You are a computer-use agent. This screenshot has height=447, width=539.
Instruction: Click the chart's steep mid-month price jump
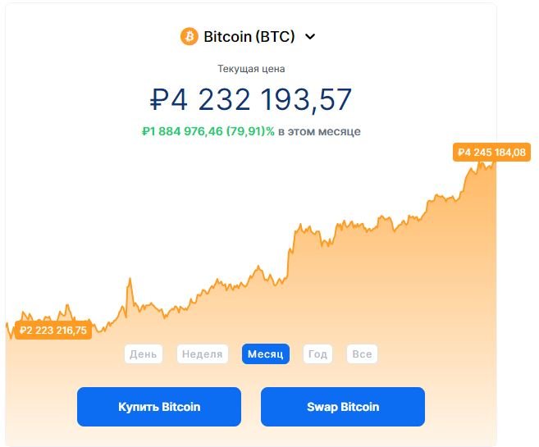[290, 253]
